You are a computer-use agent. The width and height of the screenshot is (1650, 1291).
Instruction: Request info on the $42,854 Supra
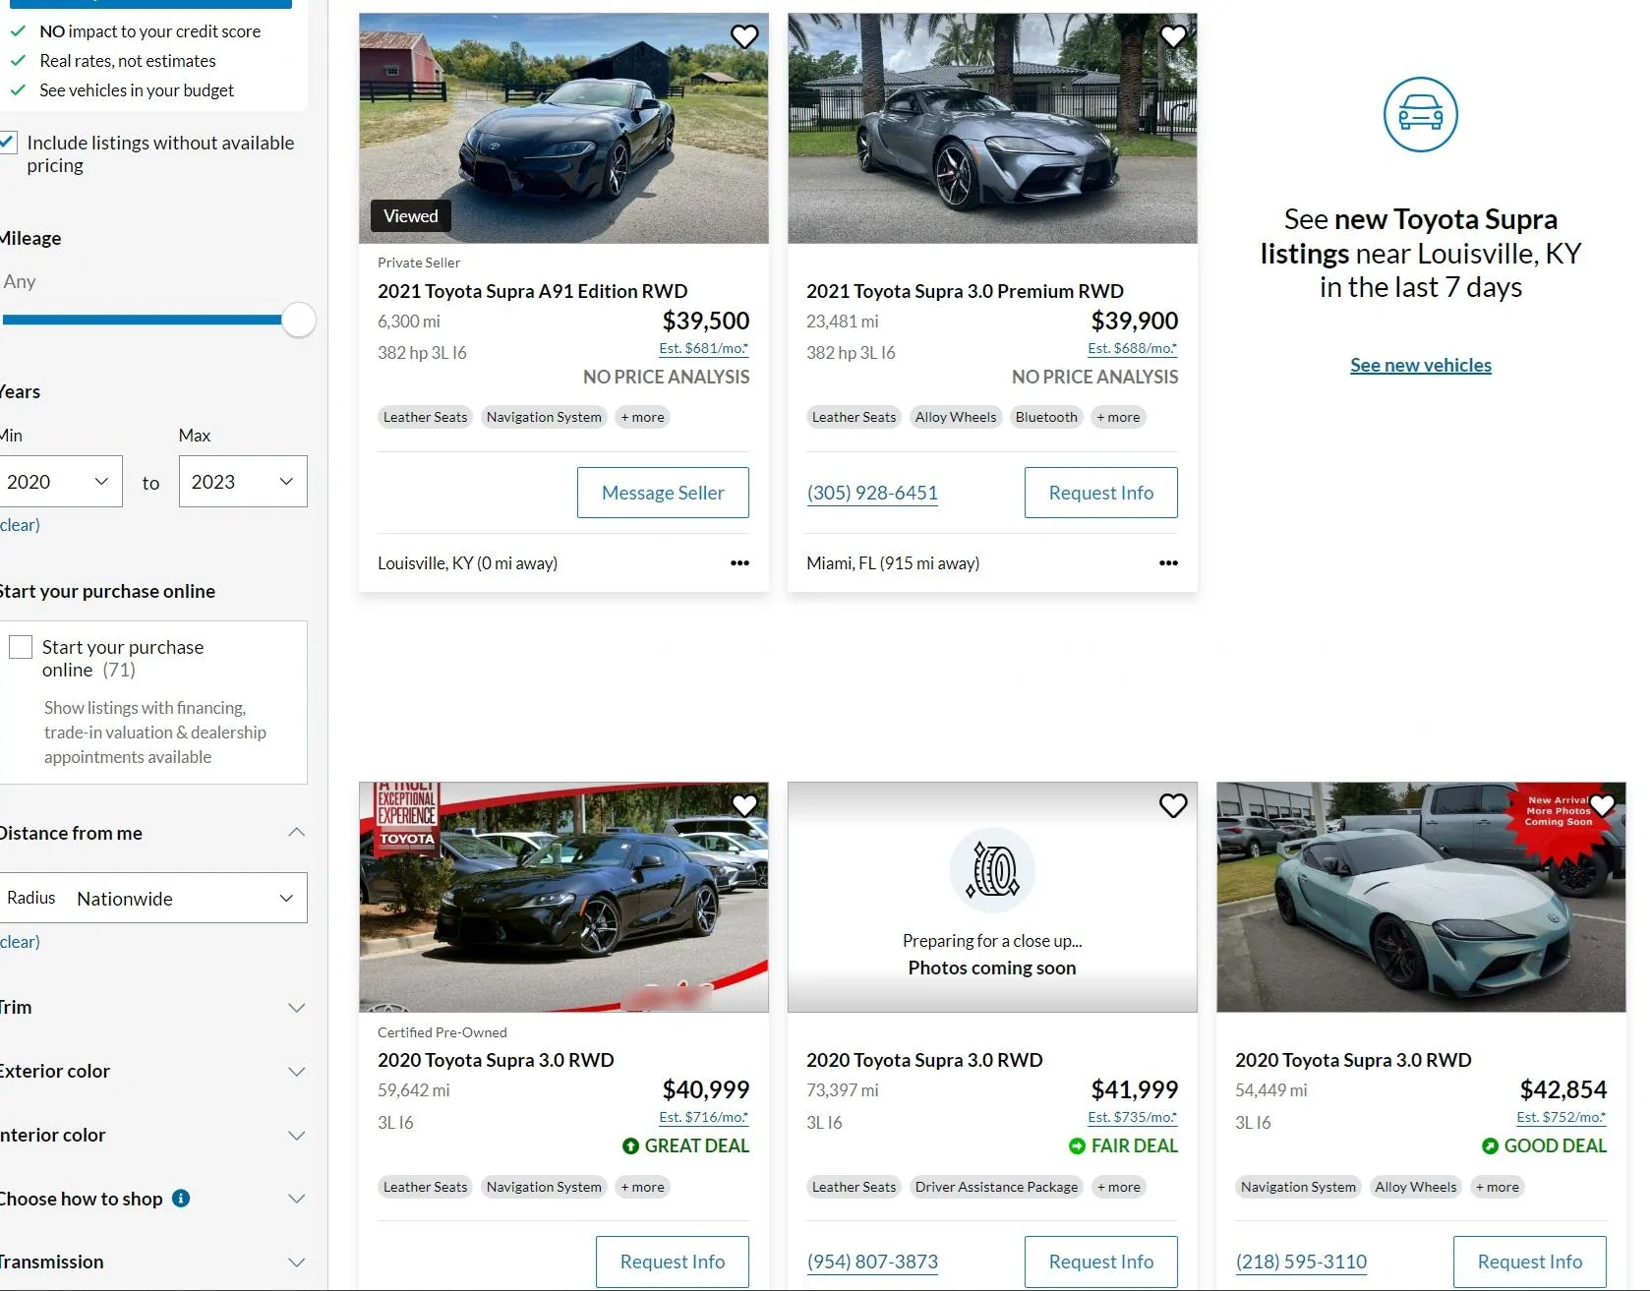coord(1530,1262)
